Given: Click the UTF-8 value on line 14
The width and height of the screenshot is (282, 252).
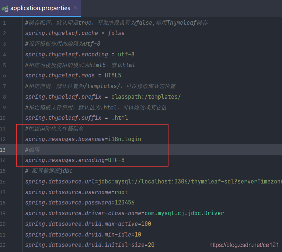Looking at the screenshot, I should (116, 160).
